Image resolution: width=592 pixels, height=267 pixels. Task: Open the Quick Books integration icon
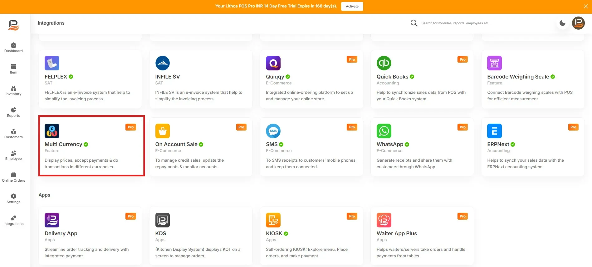click(x=384, y=63)
